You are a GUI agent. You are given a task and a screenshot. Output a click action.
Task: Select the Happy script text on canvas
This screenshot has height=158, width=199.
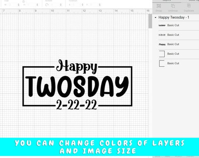click(77, 66)
